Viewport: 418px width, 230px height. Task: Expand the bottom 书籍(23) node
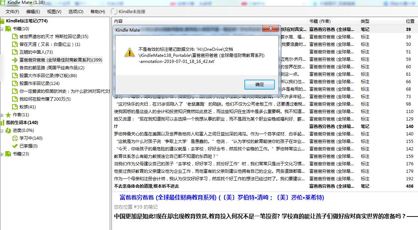1,154
